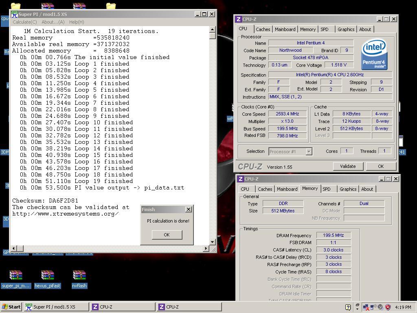Click the Channels # Dual value
The image size is (417, 313).
pos(364,204)
